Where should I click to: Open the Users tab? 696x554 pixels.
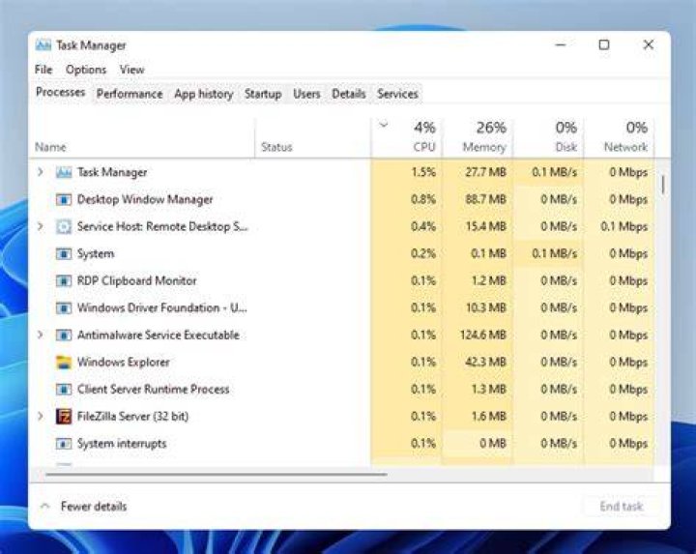[x=306, y=94]
